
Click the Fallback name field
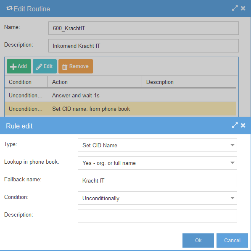[157, 180]
